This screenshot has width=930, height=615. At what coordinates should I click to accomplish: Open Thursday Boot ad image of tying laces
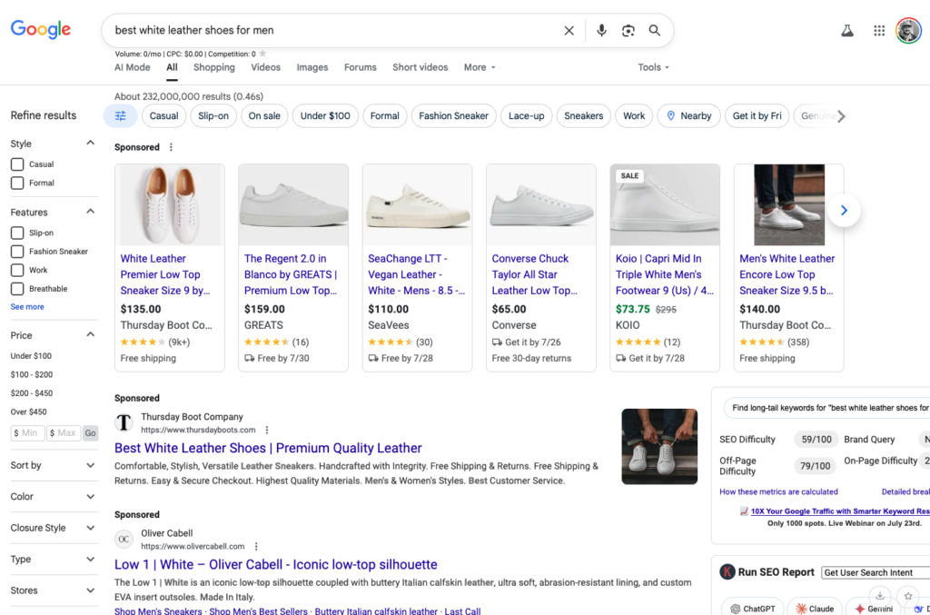click(x=659, y=446)
